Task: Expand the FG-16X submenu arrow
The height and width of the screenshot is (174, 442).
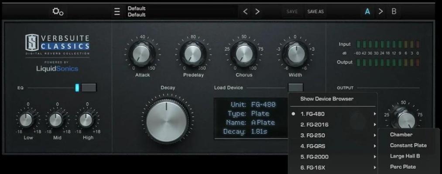Action: pos(375,167)
